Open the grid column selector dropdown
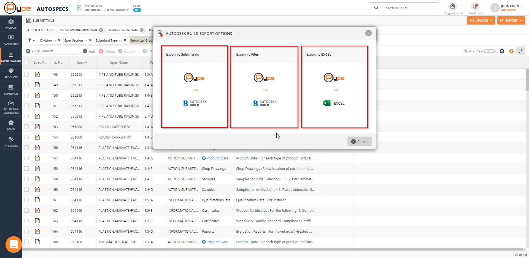Screen dimensions: 529x258 click(x=29, y=51)
